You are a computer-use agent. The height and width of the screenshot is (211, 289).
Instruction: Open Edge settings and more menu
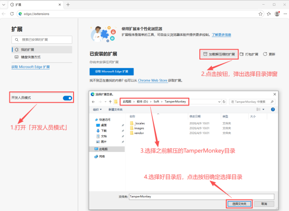point(285,14)
